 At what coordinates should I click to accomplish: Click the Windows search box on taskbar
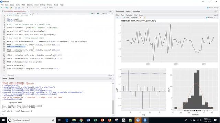(x=31, y=120)
